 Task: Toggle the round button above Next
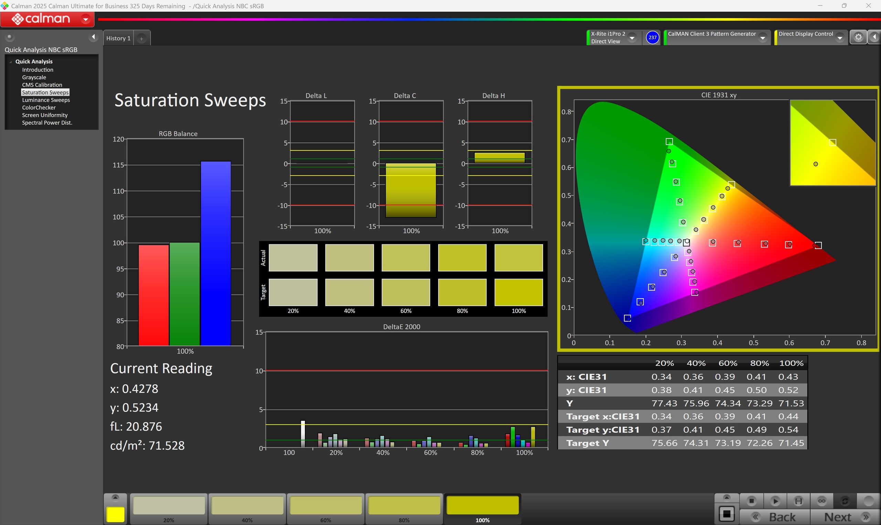coord(868,501)
